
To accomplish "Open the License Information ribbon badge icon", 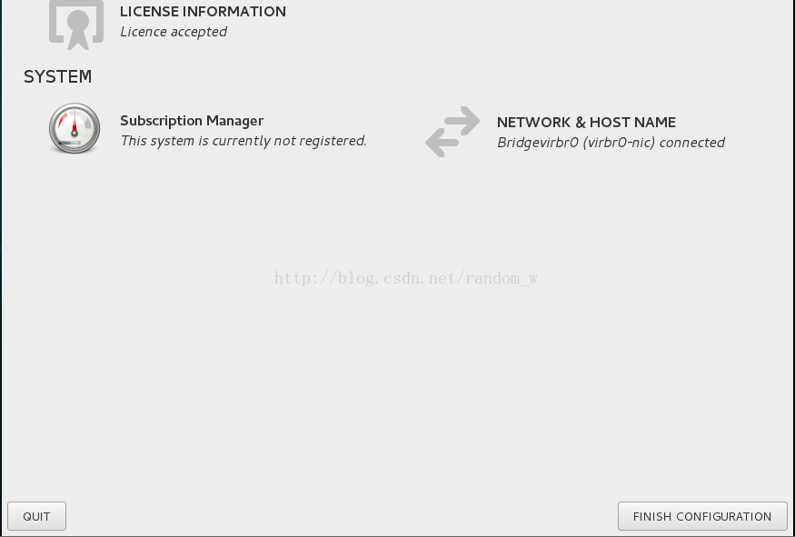I will point(76,25).
